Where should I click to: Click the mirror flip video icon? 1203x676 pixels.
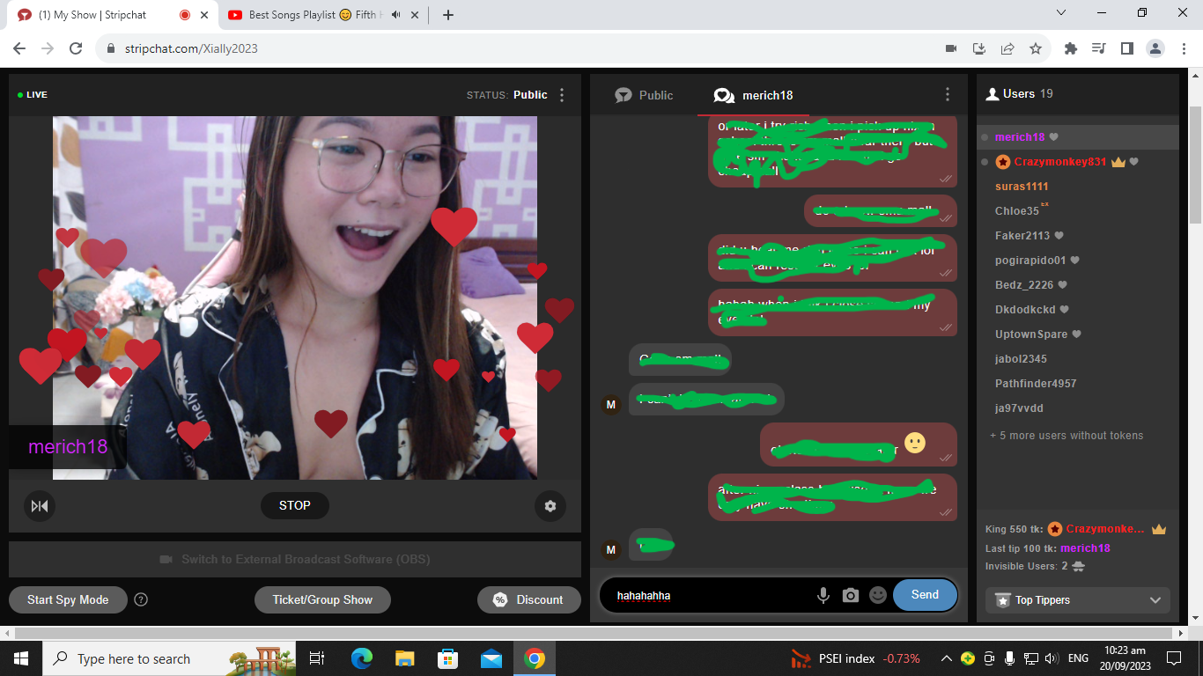(x=40, y=506)
